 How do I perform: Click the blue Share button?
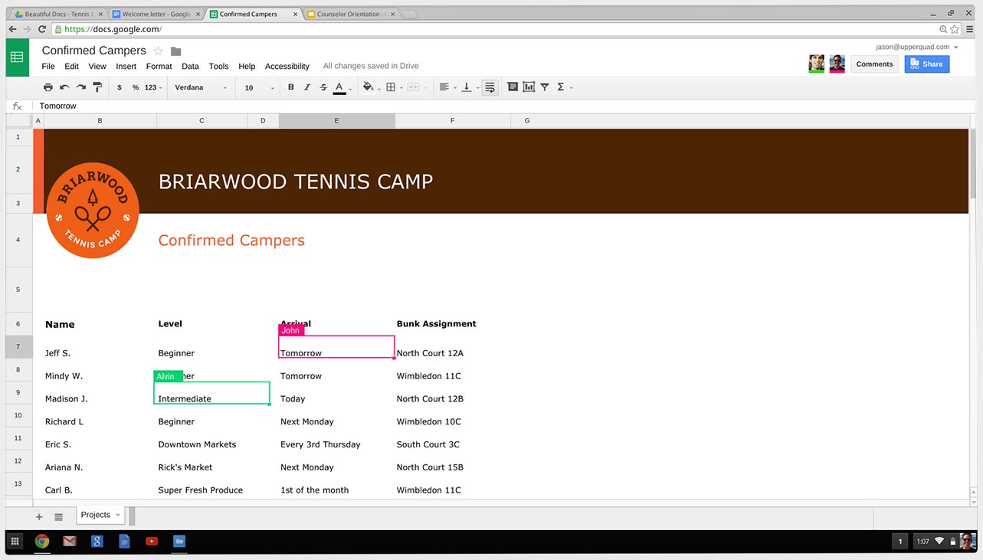926,64
